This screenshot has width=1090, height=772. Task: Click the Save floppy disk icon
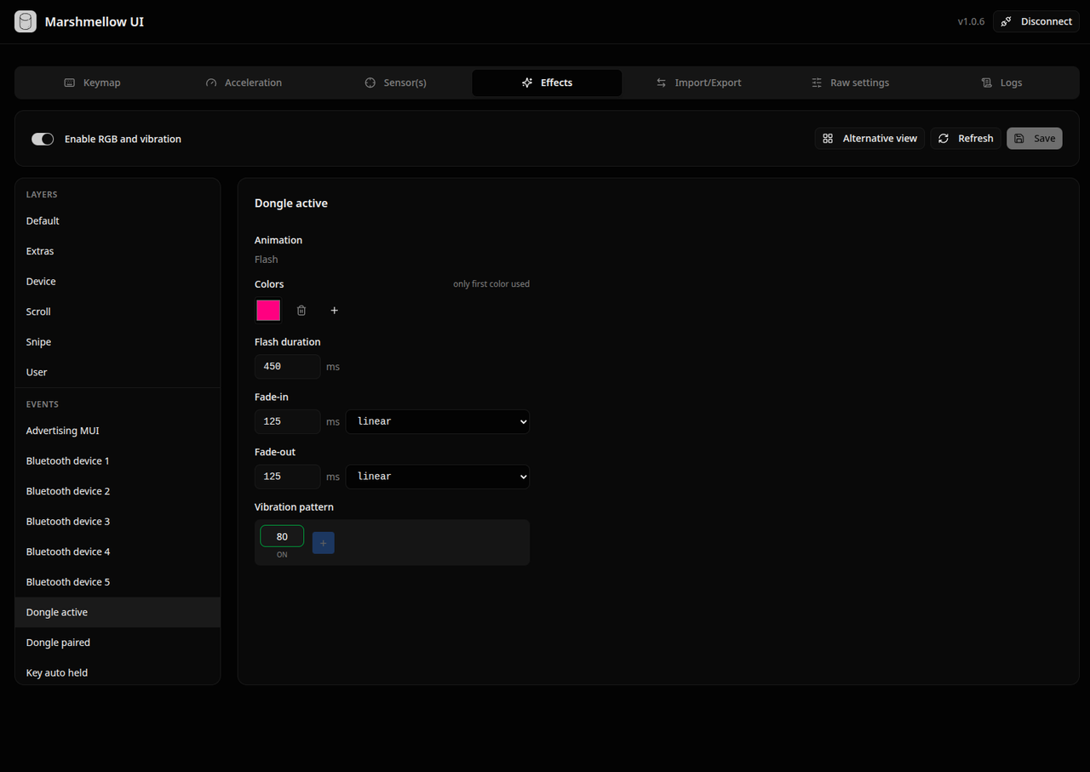(1019, 139)
